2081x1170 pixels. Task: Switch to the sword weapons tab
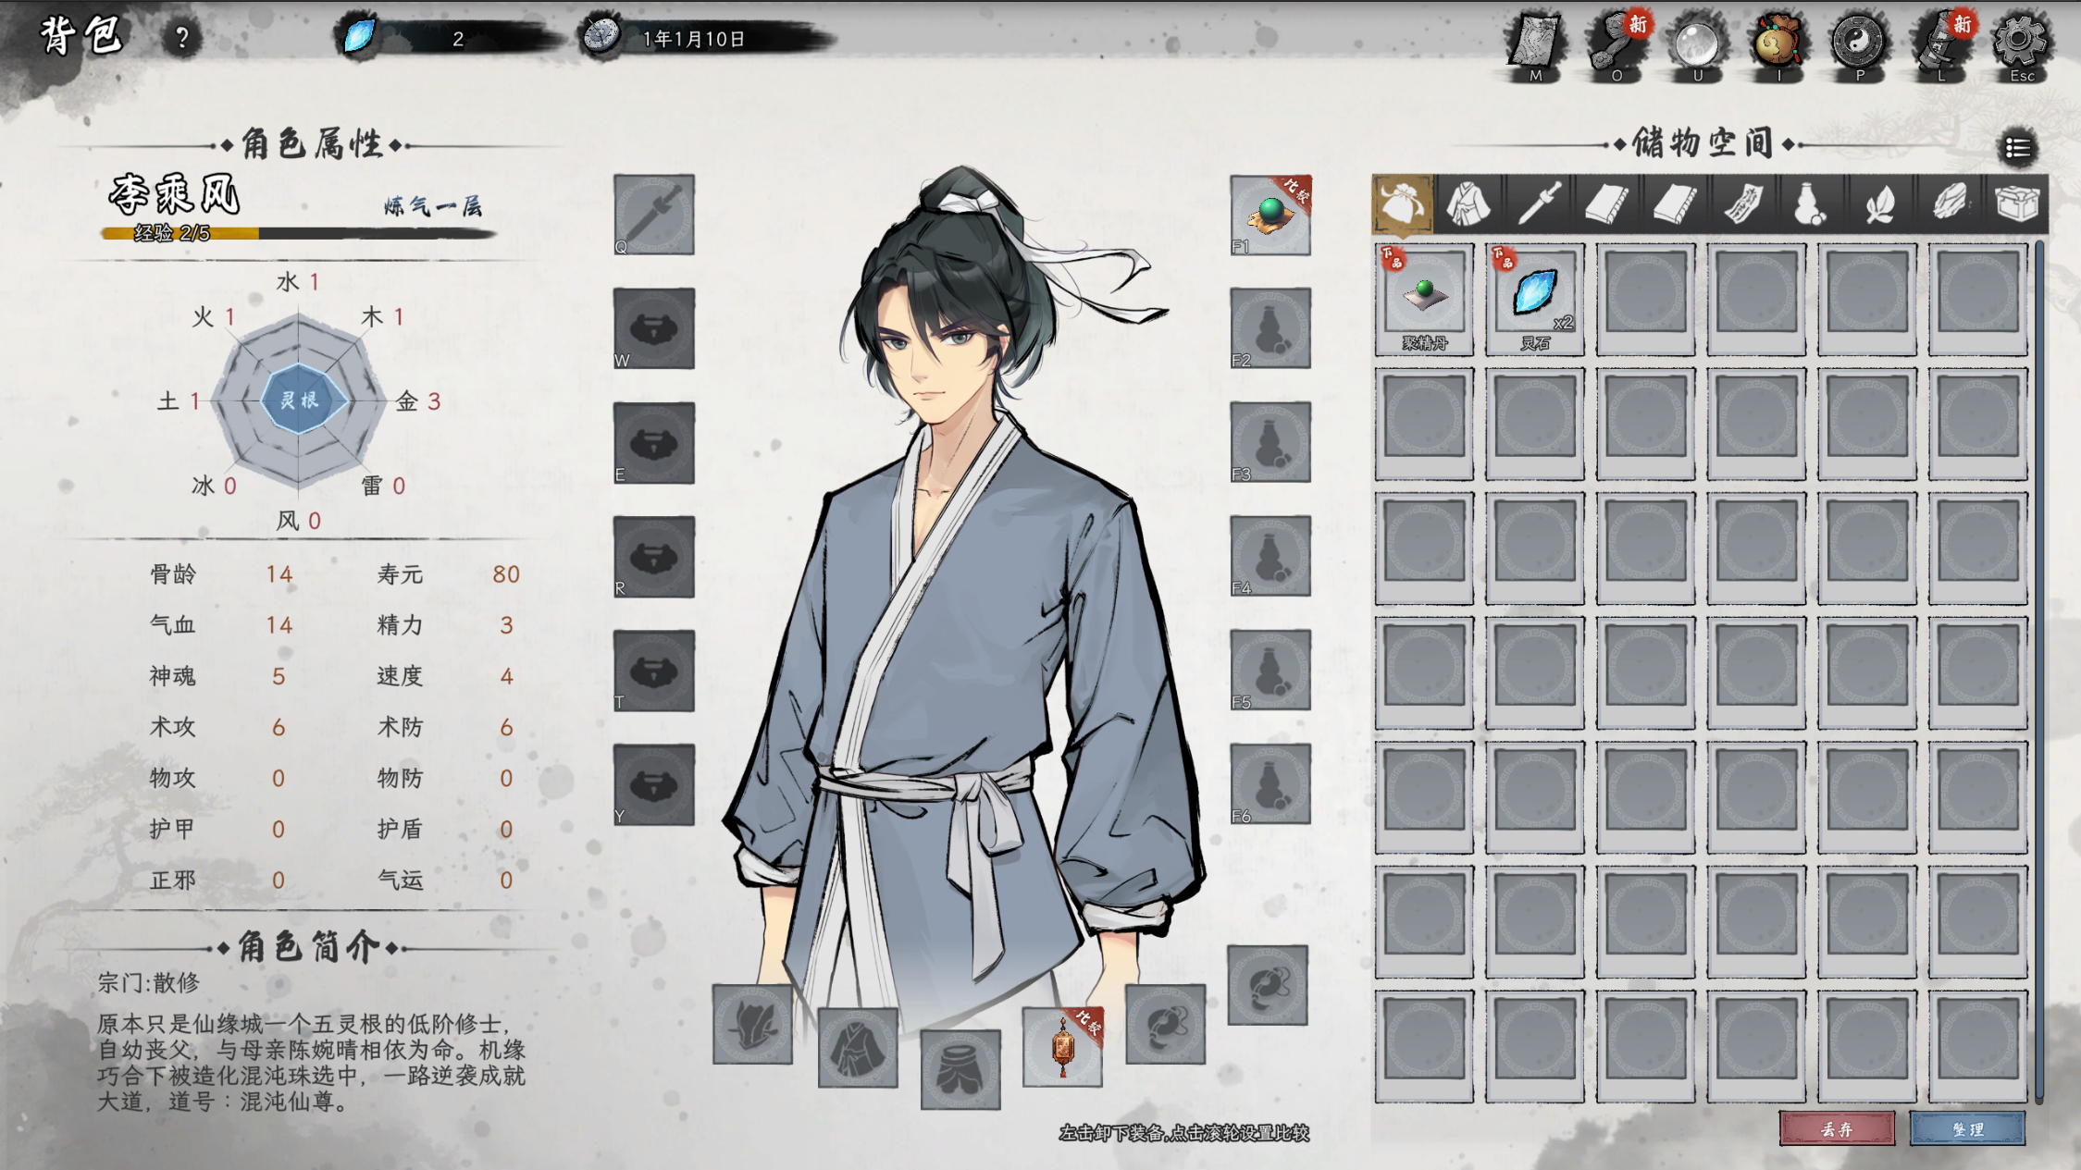click(1538, 203)
